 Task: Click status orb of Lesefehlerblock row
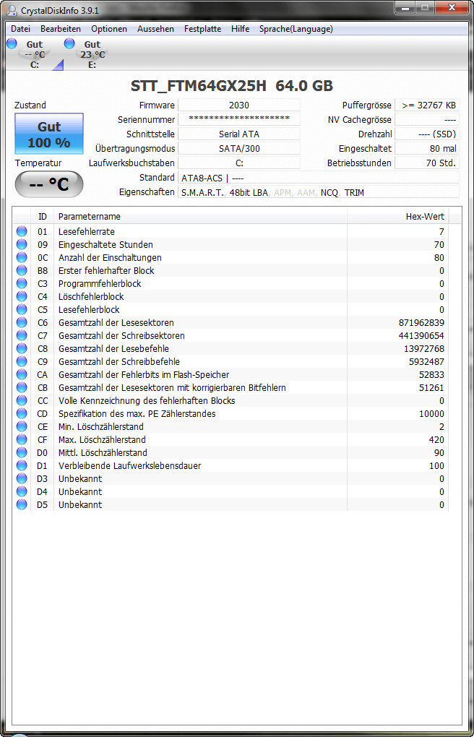(x=22, y=310)
